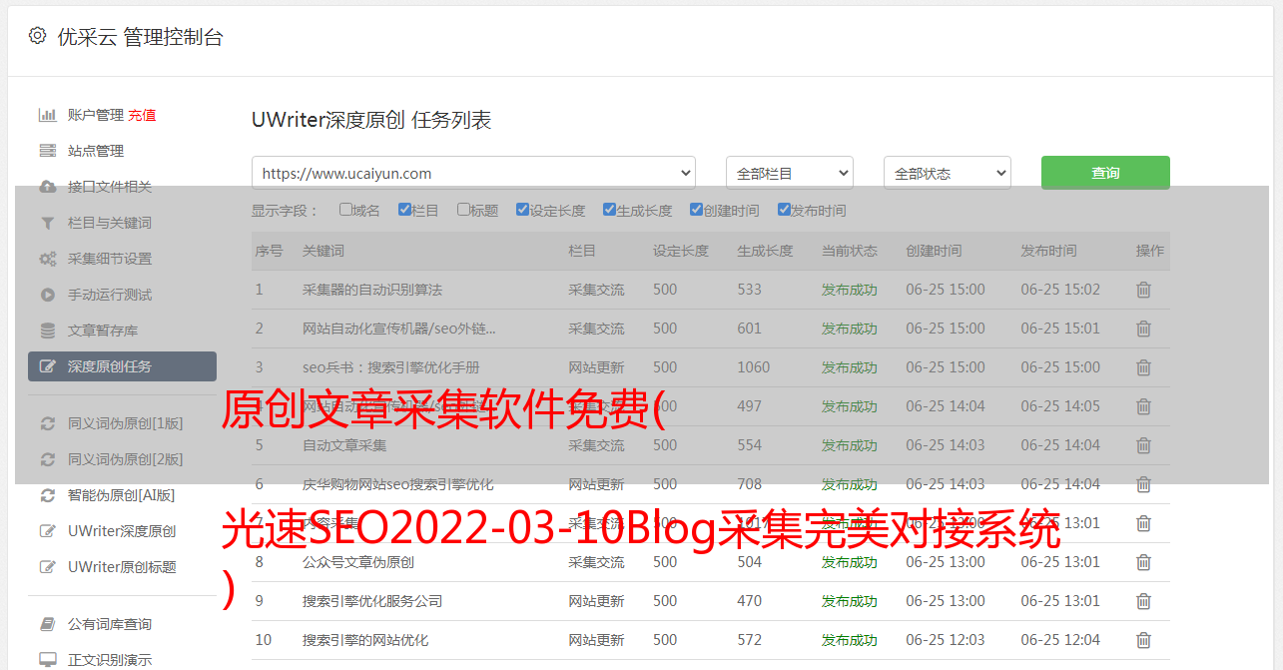Open 智能伪原创[AI版] menu item
The image size is (1283, 670).
122,495
